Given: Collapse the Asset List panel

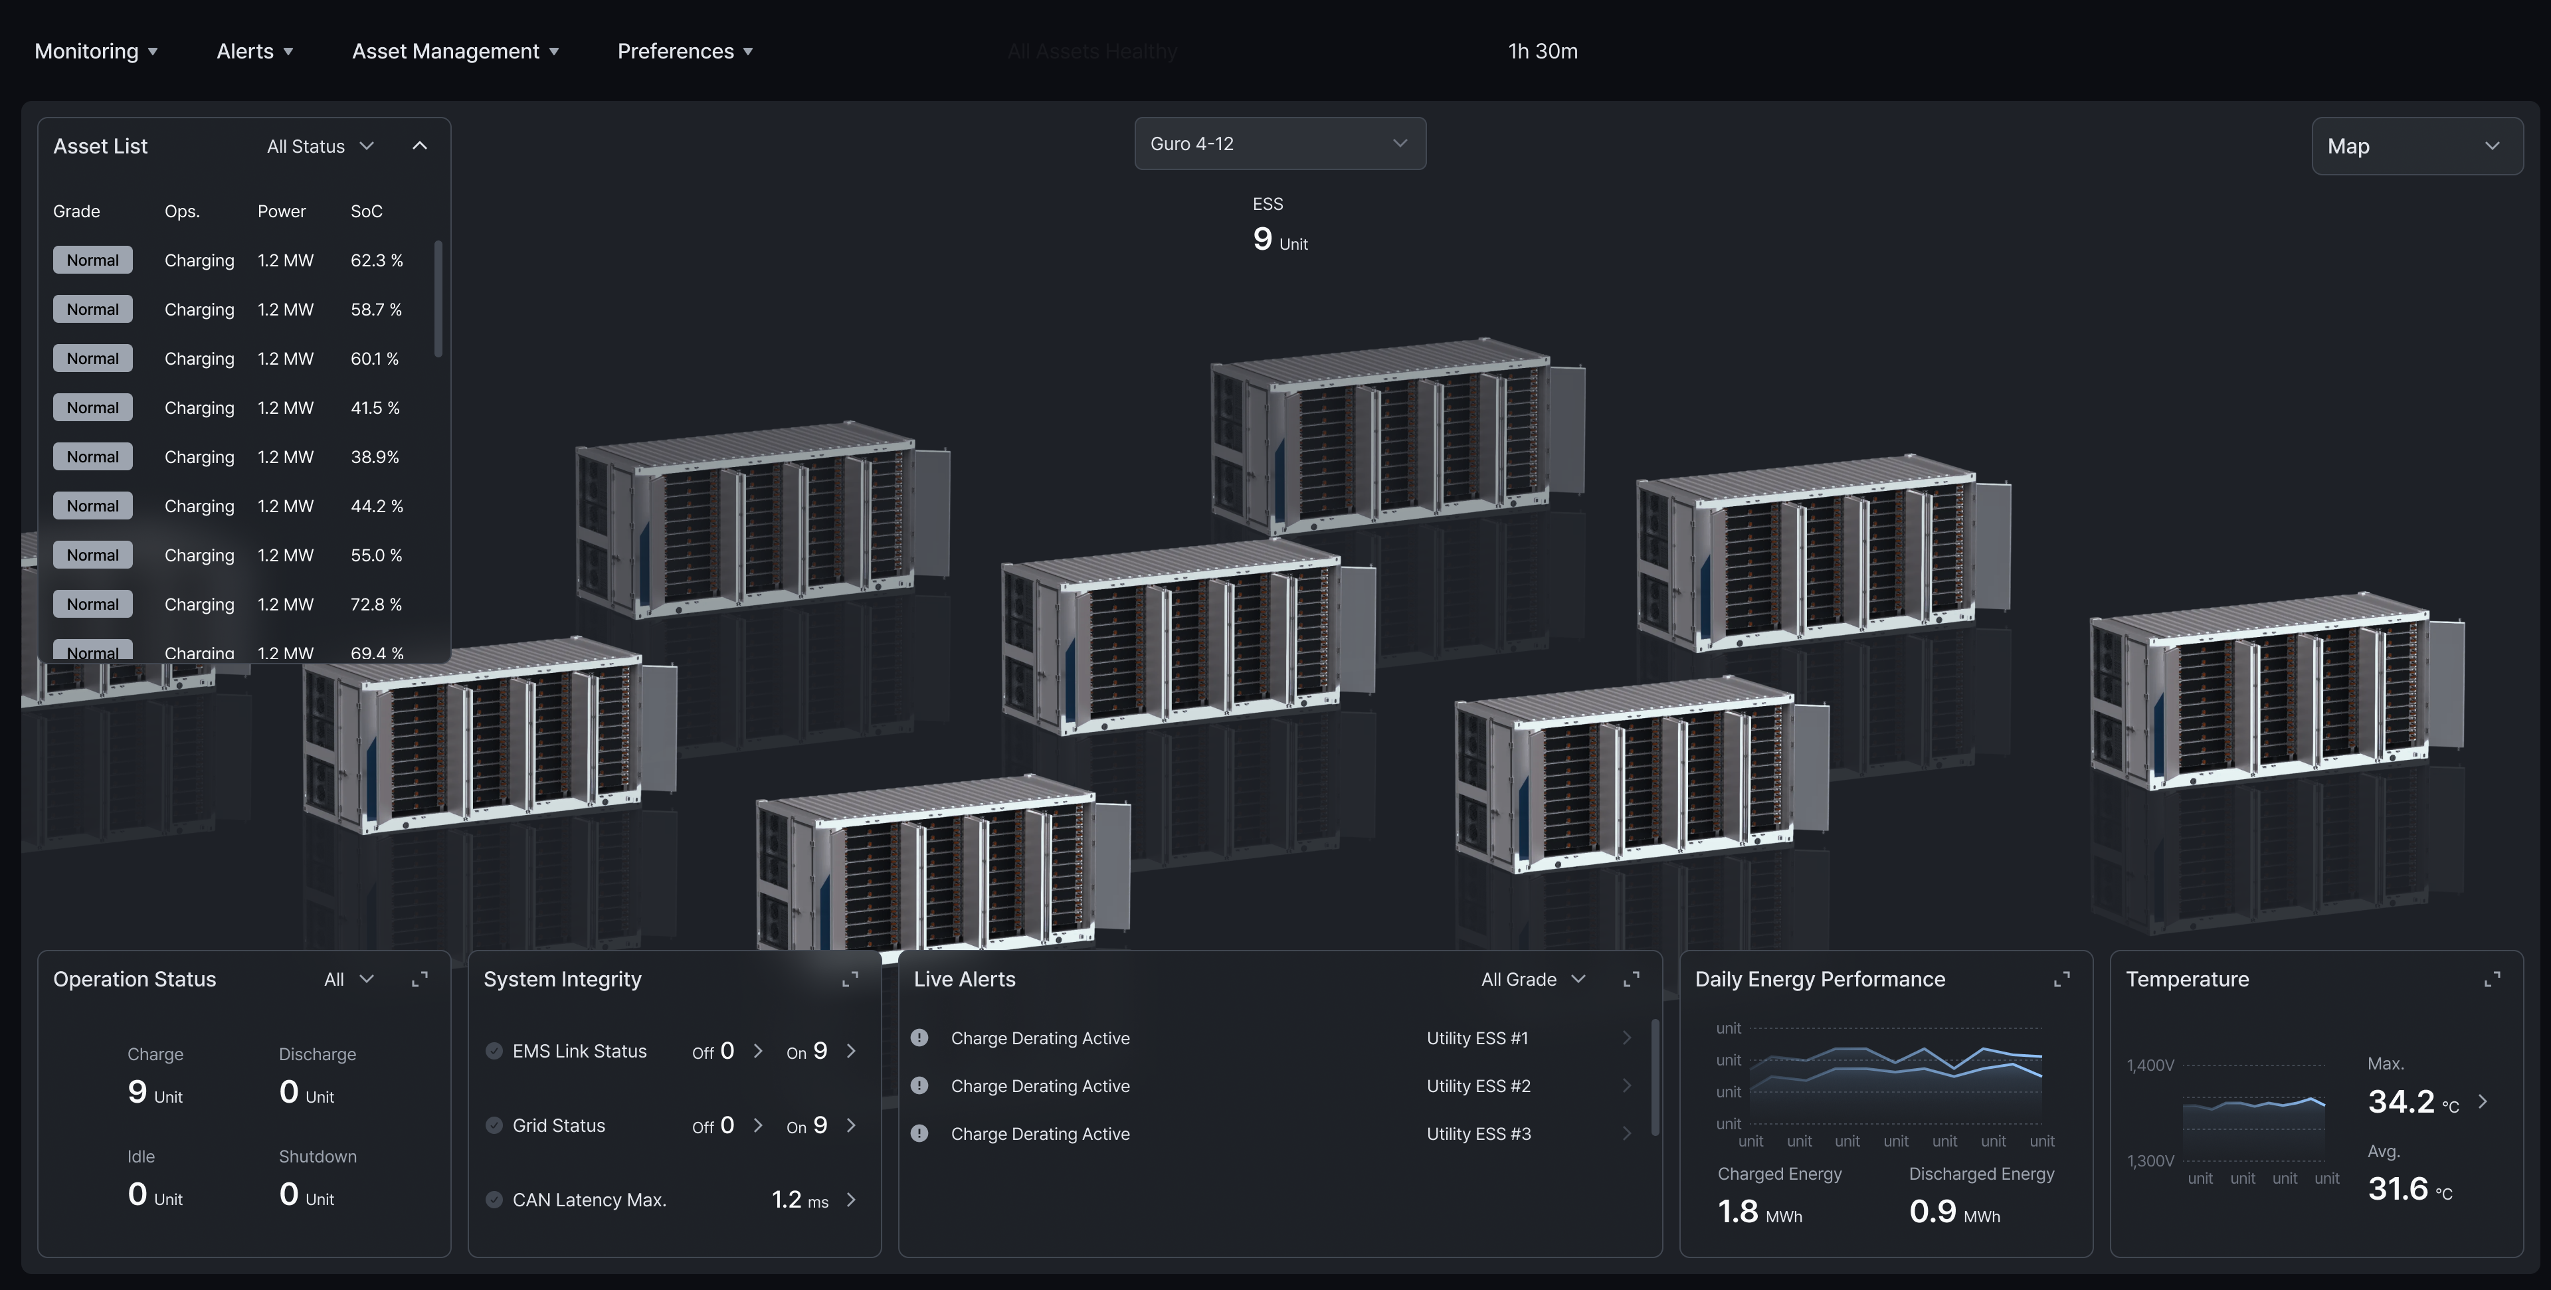Looking at the screenshot, I should pos(420,147).
